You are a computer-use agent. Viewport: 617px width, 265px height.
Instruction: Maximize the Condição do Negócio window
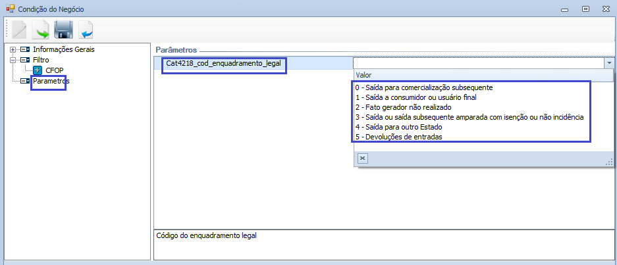585,9
